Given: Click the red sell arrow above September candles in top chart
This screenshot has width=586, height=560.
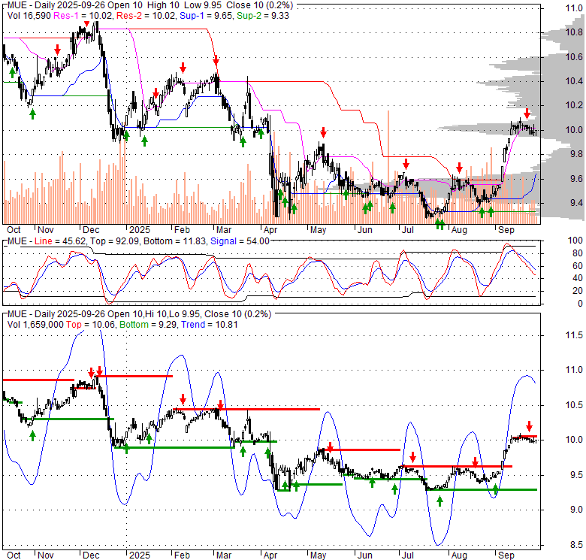Looking at the screenshot, I should tap(527, 114).
